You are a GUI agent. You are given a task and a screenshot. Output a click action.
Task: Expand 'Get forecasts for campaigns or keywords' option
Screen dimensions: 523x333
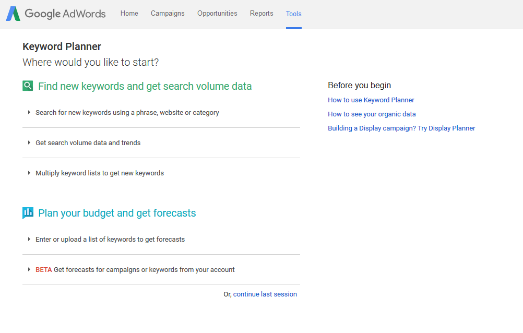pyautogui.click(x=144, y=270)
